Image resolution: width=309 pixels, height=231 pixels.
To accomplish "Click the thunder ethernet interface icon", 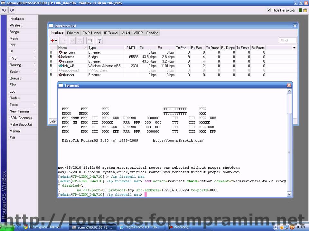I will tap(61, 75).
